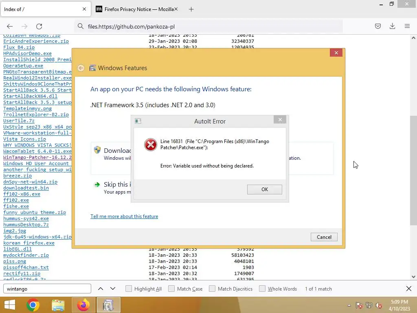Toggle Whole Words checkbox
Viewport: 417px width, 313px height.
pos(262,289)
